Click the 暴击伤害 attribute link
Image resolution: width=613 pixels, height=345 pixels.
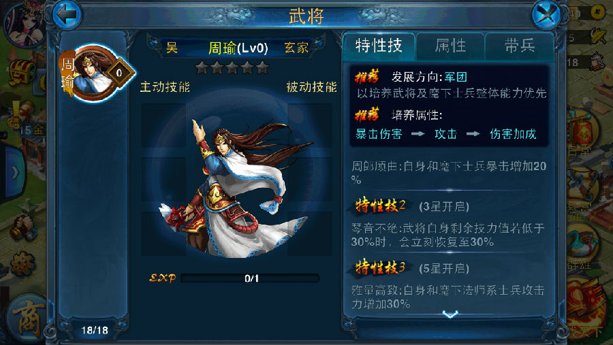coord(379,134)
